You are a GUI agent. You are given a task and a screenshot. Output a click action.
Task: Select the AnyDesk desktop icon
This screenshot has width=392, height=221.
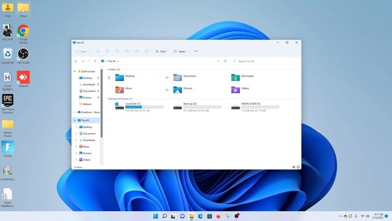click(23, 79)
